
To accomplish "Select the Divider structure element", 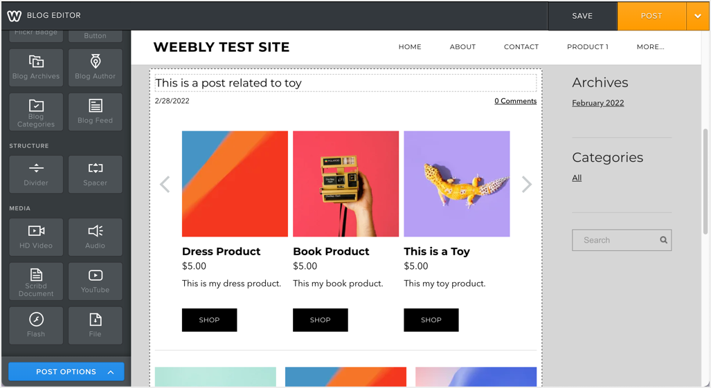I will 36,174.
